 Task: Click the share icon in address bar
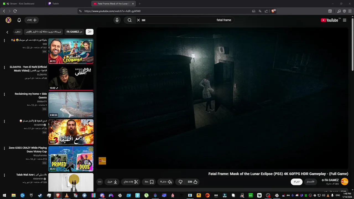click(x=266, y=11)
